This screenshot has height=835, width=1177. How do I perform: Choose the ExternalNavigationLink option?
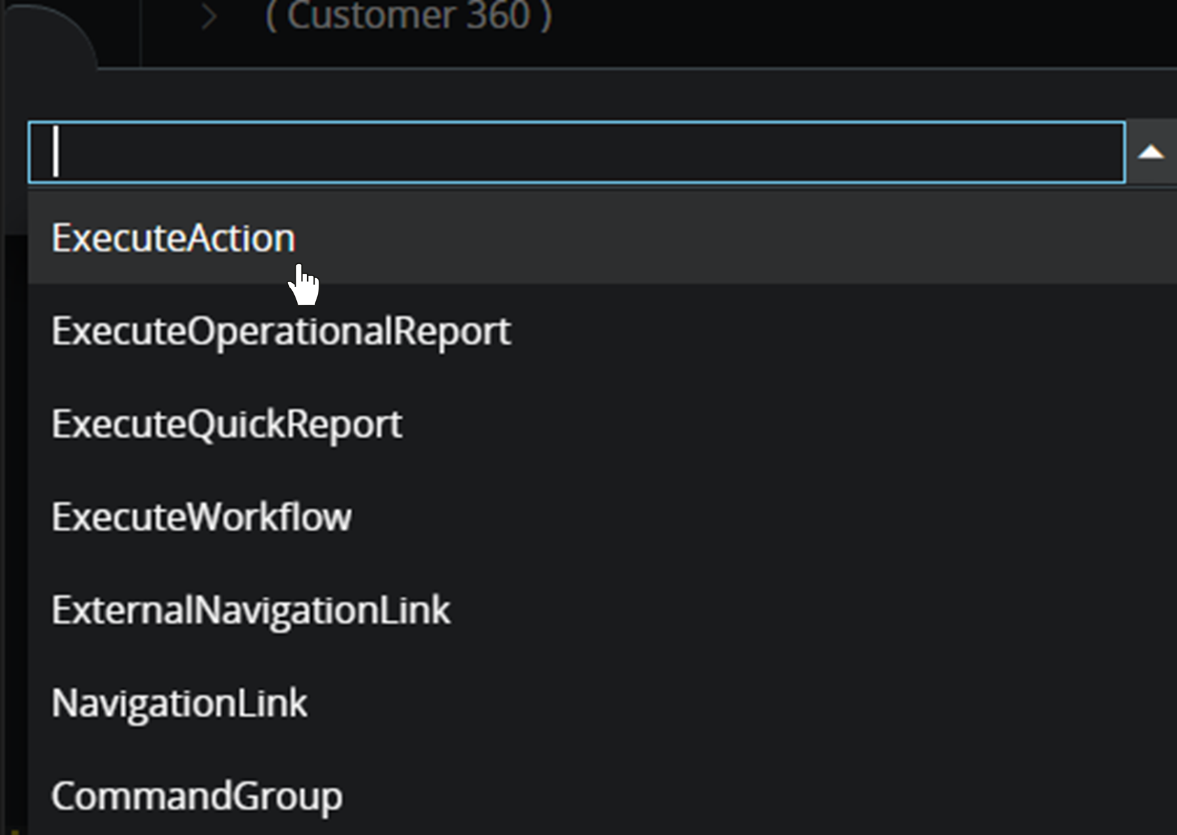click(x=250, y=610)
